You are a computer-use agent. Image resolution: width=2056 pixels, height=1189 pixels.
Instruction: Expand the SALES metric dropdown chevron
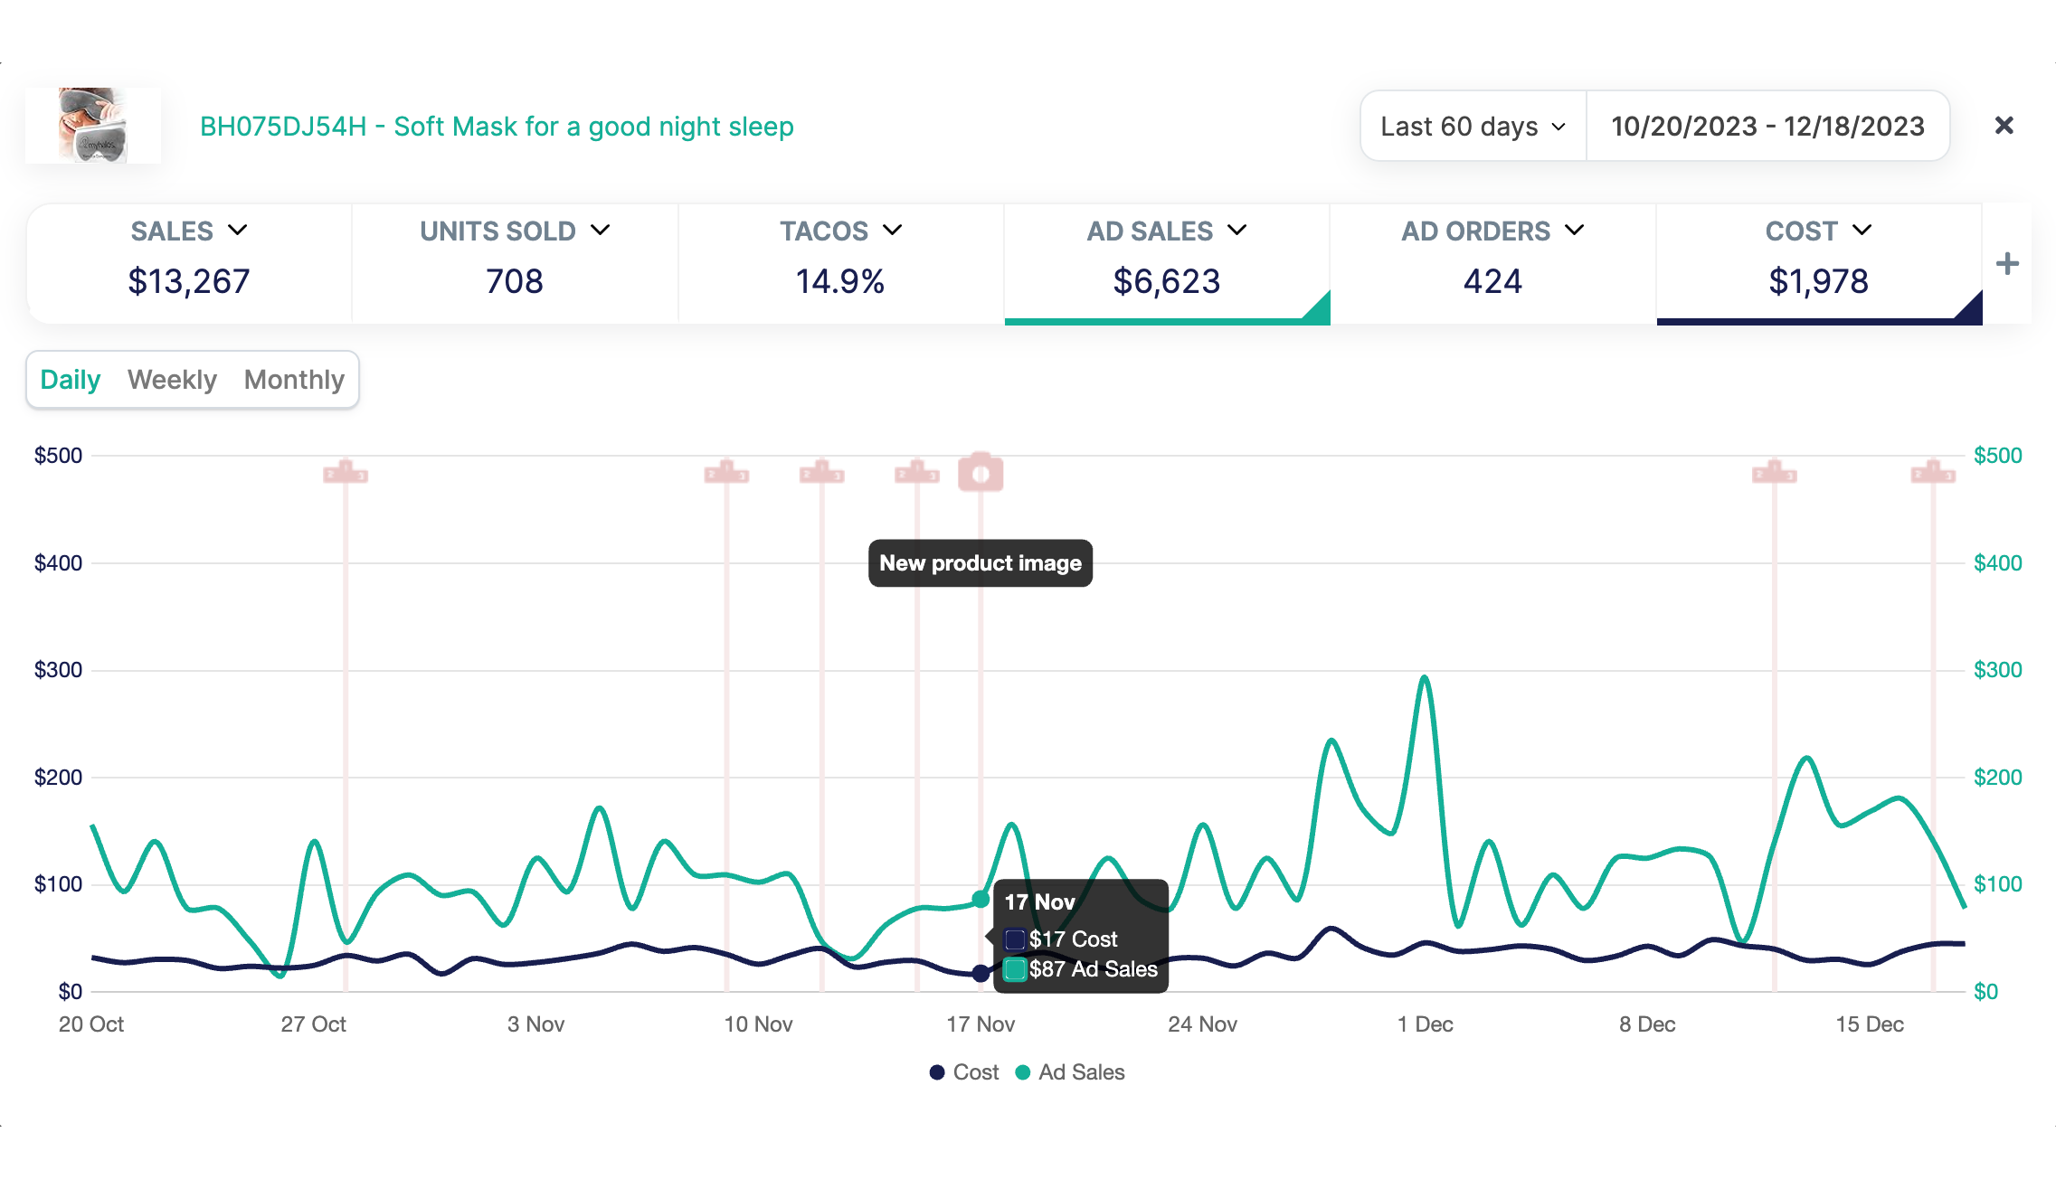(238, 231)
